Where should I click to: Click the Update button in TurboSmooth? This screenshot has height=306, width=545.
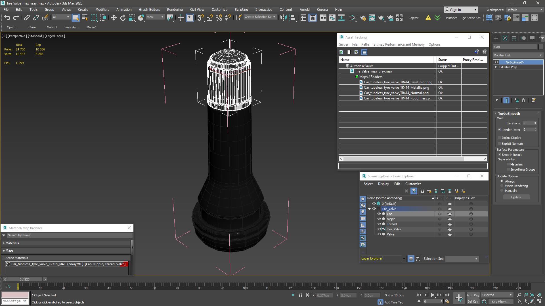tap(517, 197)
